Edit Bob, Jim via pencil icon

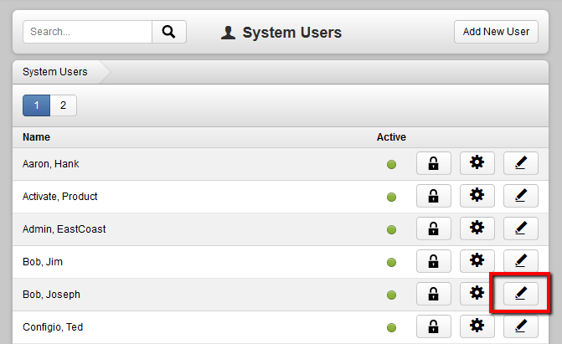click(521, 261)
